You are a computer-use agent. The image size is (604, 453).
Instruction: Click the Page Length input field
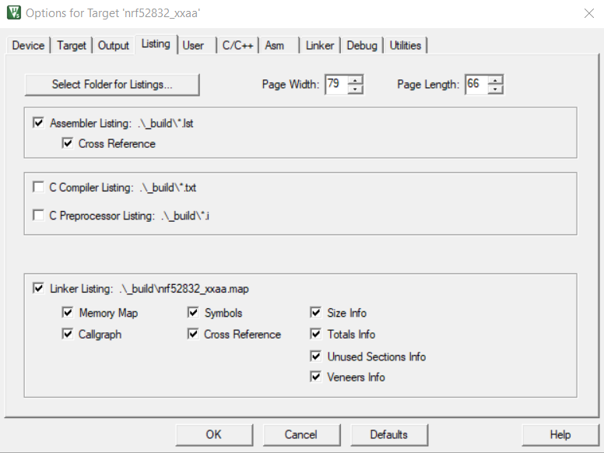click(476, 84)
